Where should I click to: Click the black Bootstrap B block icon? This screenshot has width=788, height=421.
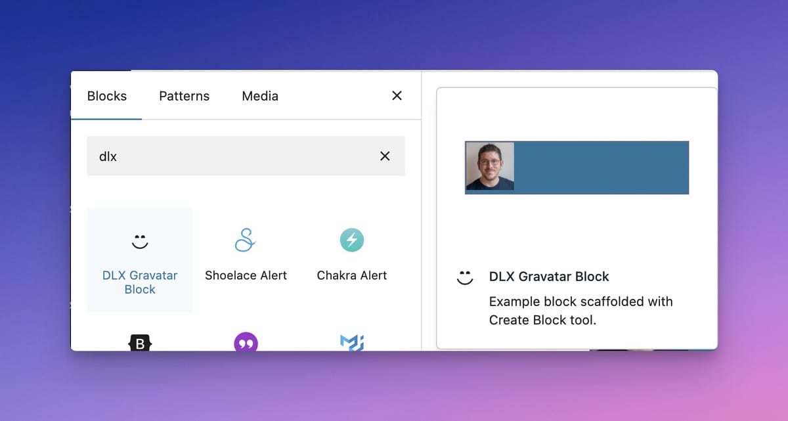[140, 343]
